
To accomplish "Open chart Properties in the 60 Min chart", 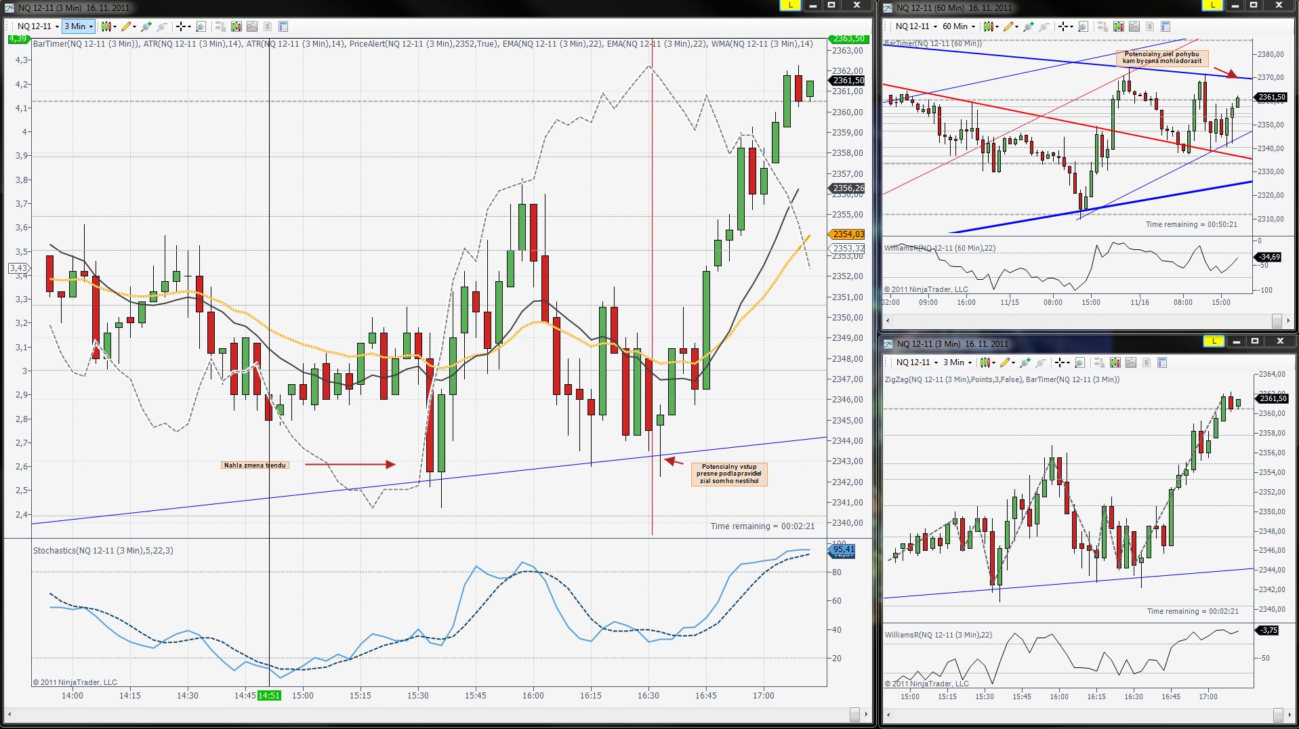I will pyautogui.click(x=1166, y=26).
